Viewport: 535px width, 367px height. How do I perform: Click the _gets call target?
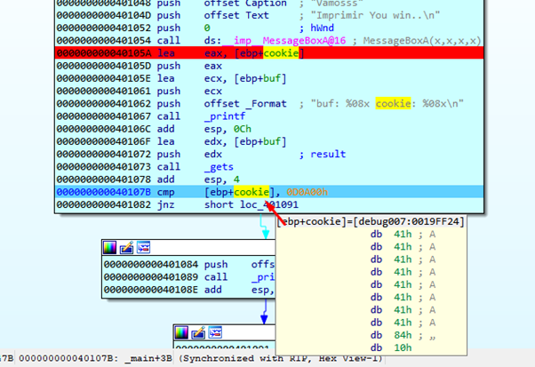(219, 167)
